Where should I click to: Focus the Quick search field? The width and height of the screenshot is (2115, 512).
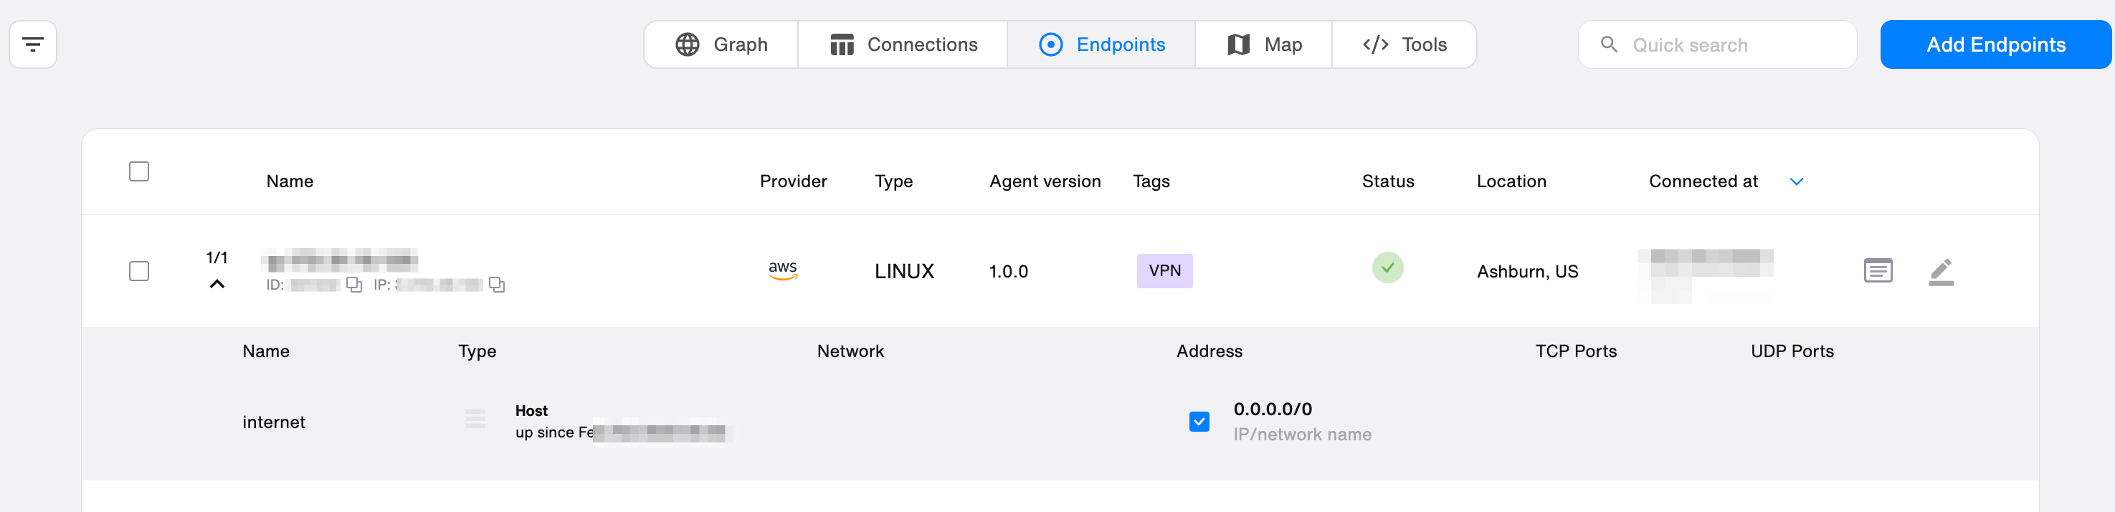(1717, 44)
